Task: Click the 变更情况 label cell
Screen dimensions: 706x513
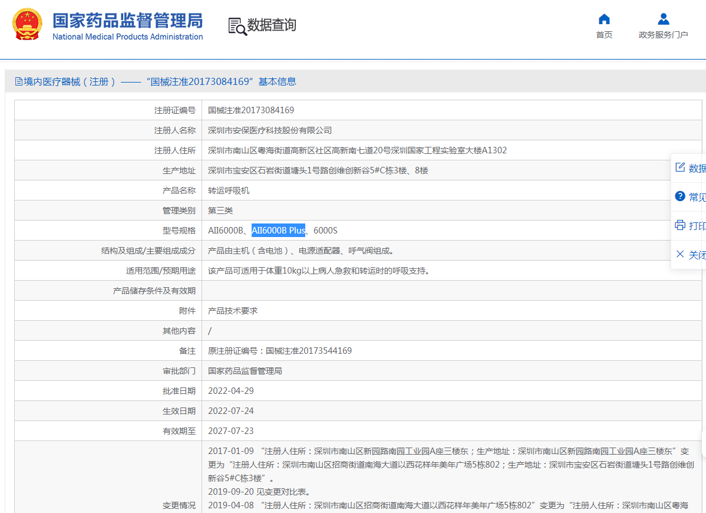Action: 108,478
